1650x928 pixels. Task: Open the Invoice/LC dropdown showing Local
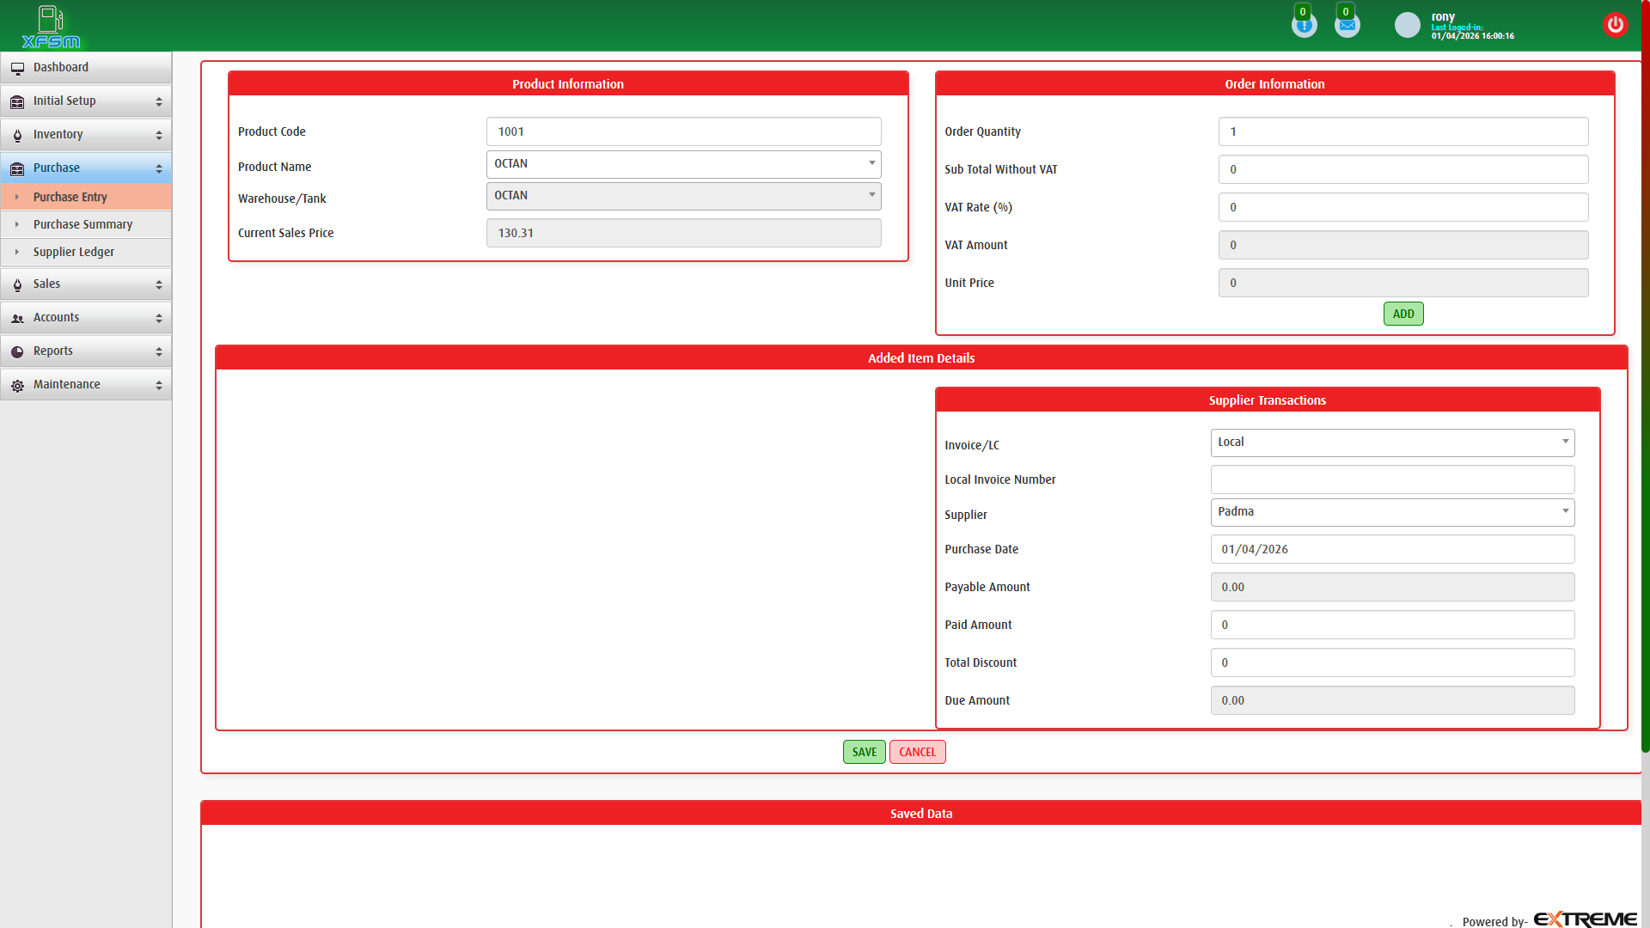pyautogui.click(x=1564, y=443)
